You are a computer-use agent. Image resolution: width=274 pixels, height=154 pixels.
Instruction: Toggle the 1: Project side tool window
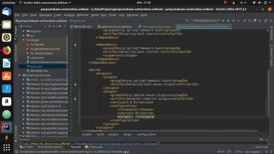coord(16,33)
